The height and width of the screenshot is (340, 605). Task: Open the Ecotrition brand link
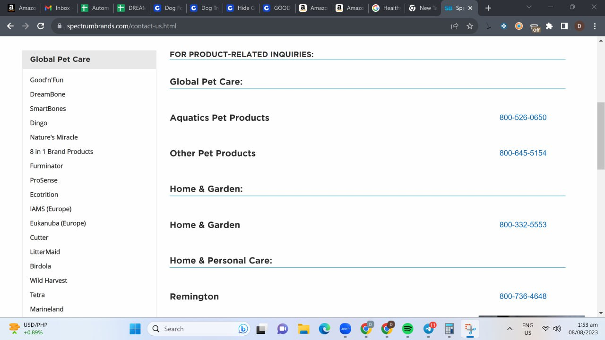click(44, 195)
